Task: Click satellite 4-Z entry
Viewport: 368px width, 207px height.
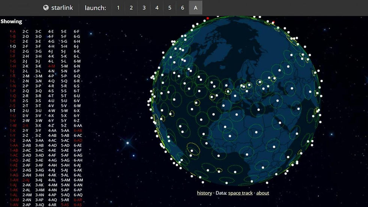Action: 51,125
